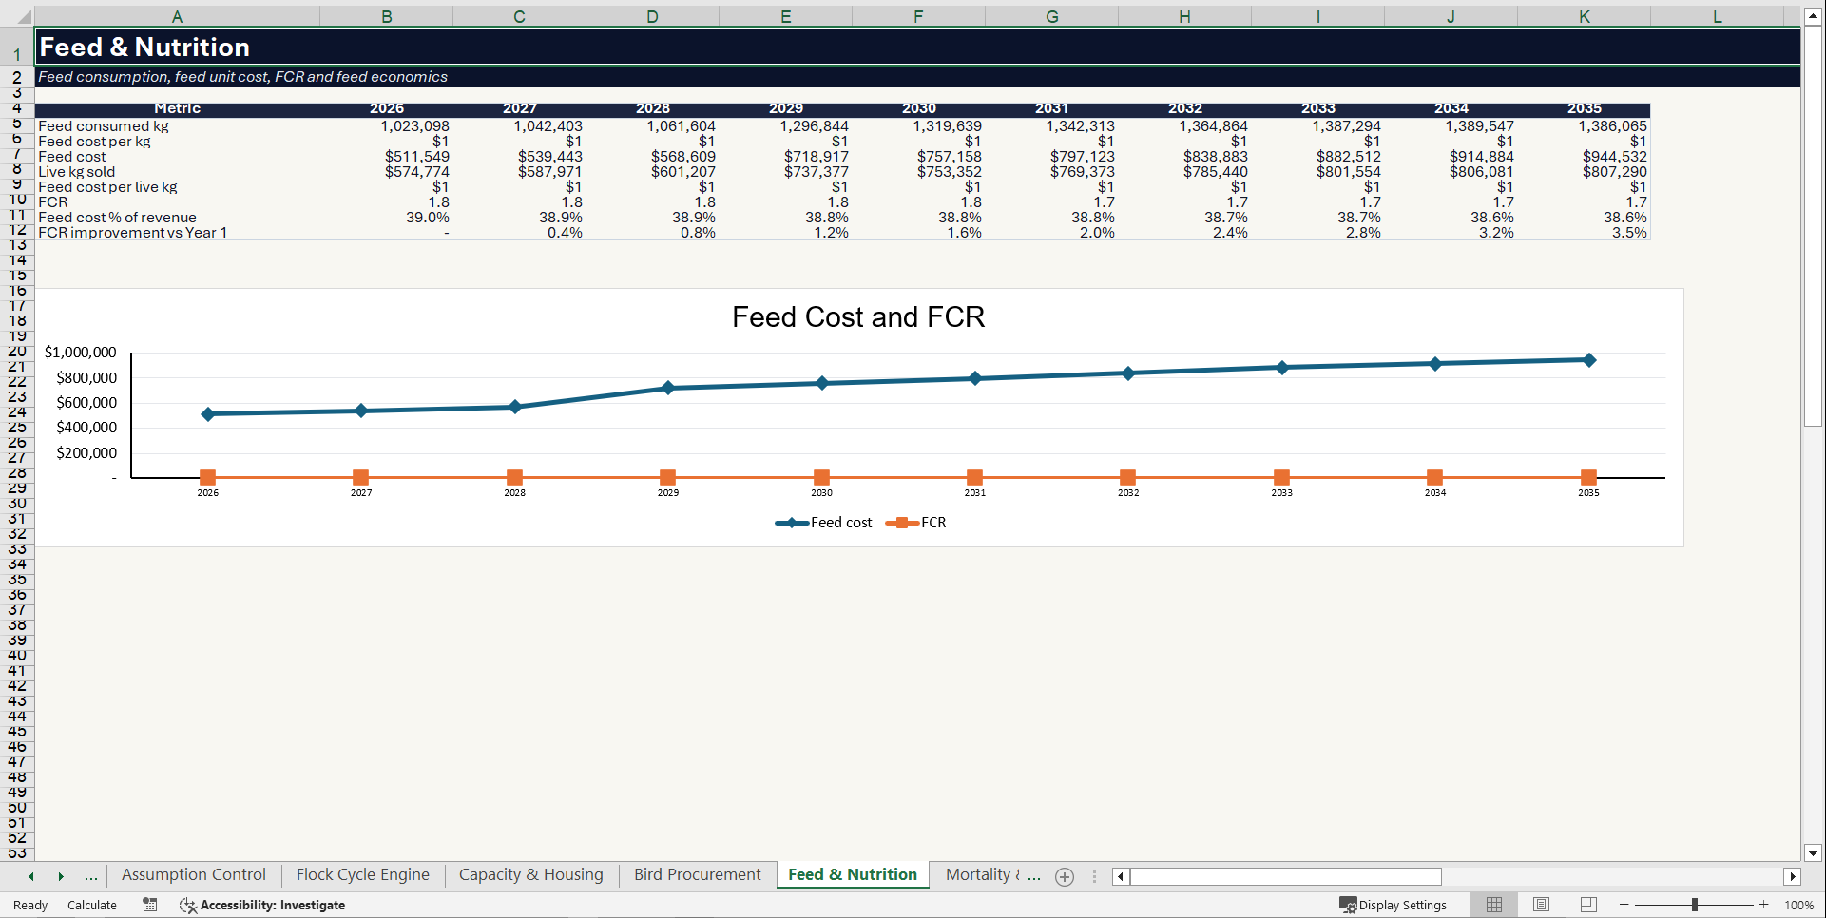Select column K header
Image resolution: width=1826 pixels, height=918 pixels.
1584,16
